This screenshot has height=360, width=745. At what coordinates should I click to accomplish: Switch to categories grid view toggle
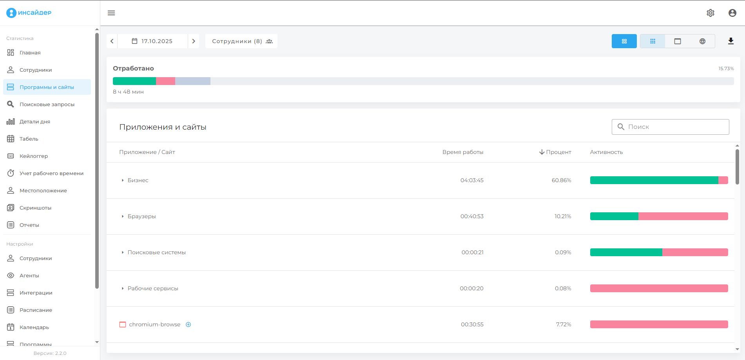(x=653, y=41)
